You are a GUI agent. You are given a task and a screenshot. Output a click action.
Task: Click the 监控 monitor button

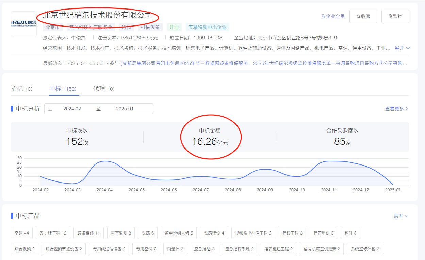tap(395, 16)
